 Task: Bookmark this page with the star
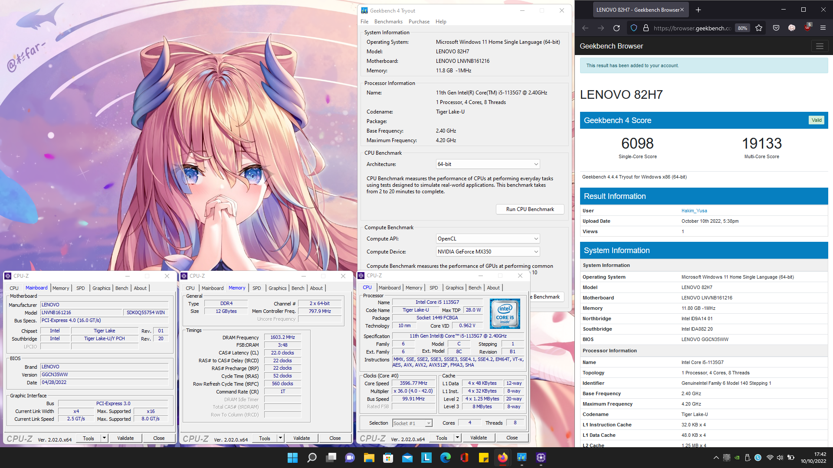click(x=759, y=28)
